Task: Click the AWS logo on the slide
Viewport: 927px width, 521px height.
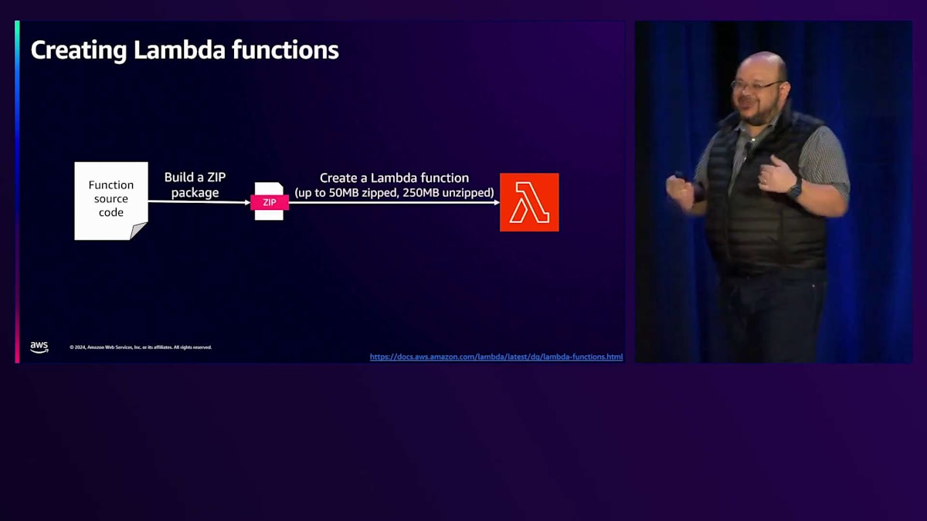Action: coord(39,347)
